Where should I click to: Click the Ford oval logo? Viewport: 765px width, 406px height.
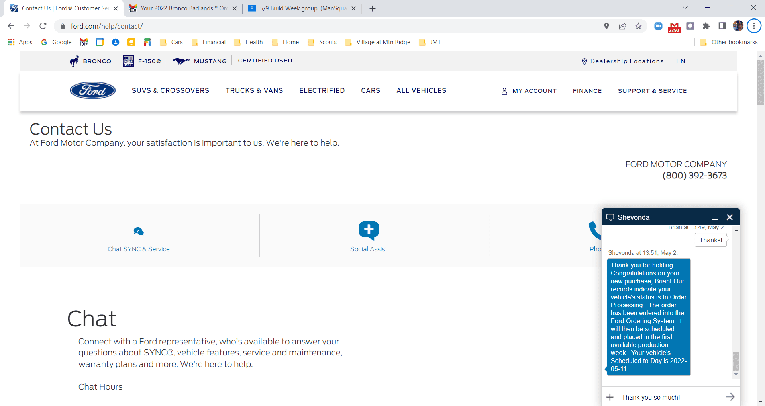click(x=92, y=90)
